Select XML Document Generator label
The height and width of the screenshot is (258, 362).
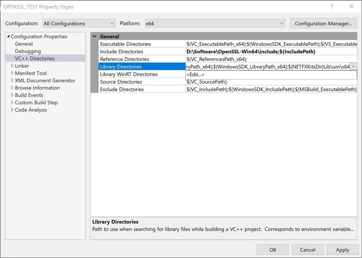click(x=45, y=80)
